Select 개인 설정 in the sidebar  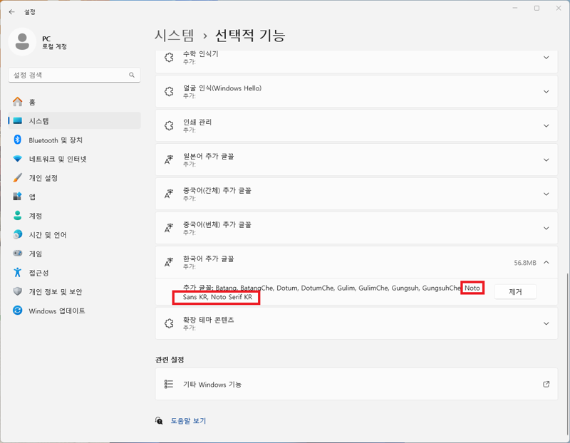pyautogui.click(x=74, y=178)
